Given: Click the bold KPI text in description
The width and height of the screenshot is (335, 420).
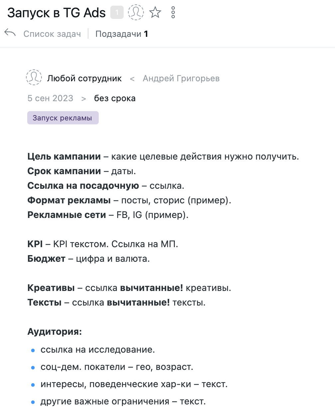Looking at the screenshot, I should pyautogui.click(x=35, y=244).
